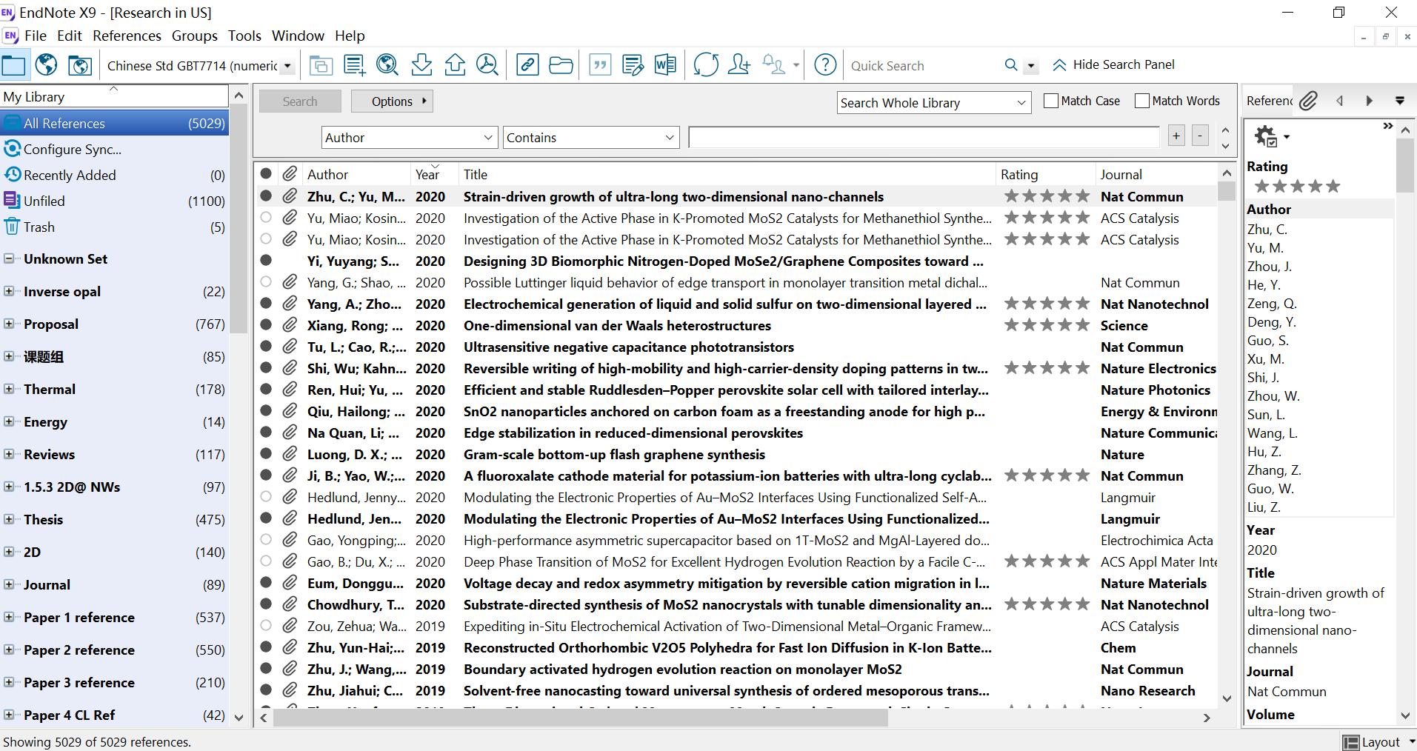Screen dimensions: 1417x751
Task: Open the Groups menu
Action: pos(194,36)
